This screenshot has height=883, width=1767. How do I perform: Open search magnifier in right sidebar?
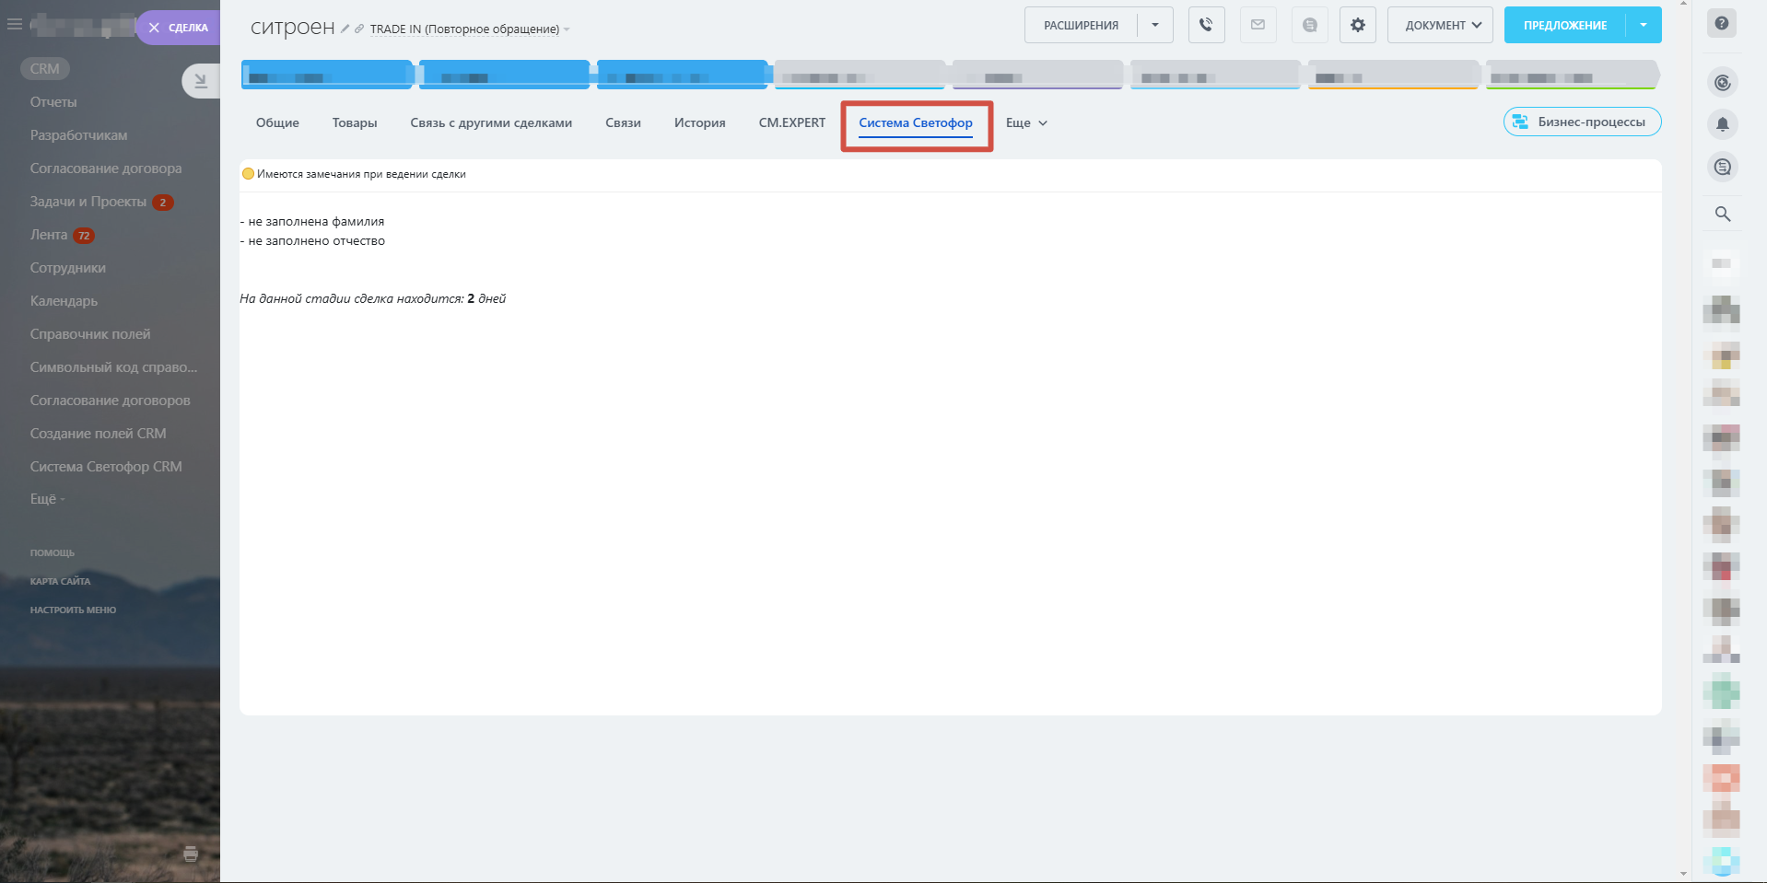[x=1722, y=215]
